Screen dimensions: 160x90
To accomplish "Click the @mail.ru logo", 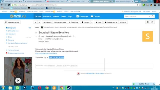I will [x=18, y=16].
